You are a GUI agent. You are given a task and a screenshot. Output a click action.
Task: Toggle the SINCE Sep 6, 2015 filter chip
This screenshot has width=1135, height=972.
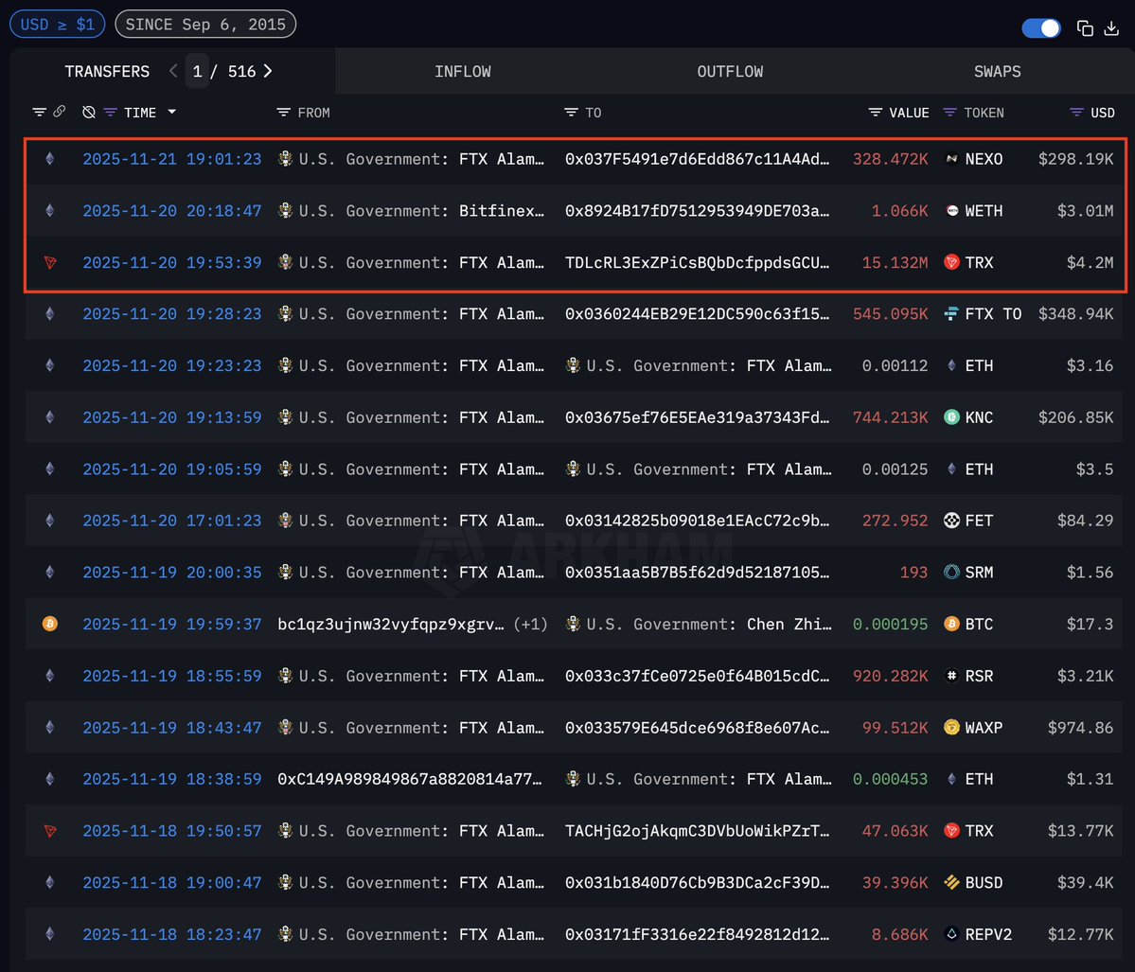click(x=205, y=25)
